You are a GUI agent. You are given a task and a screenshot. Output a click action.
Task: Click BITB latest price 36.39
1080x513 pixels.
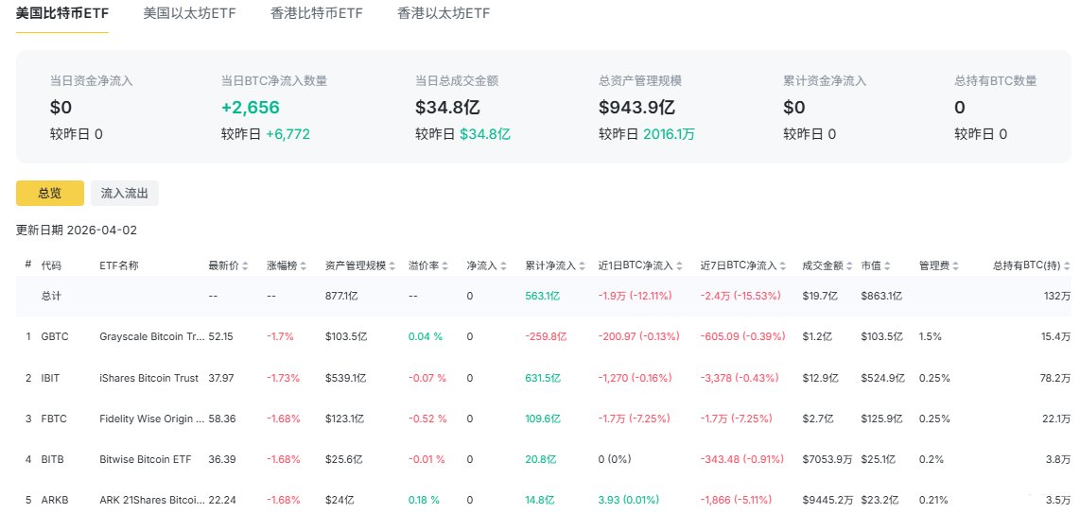[x=221, y=458]
